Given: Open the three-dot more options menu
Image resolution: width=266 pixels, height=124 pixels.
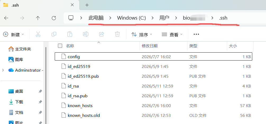Looking at the screenshot, I should [196, 34].
